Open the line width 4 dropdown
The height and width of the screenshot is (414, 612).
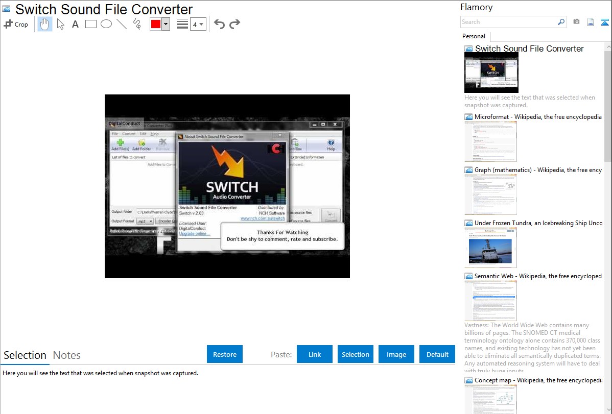tap(198, 24)
